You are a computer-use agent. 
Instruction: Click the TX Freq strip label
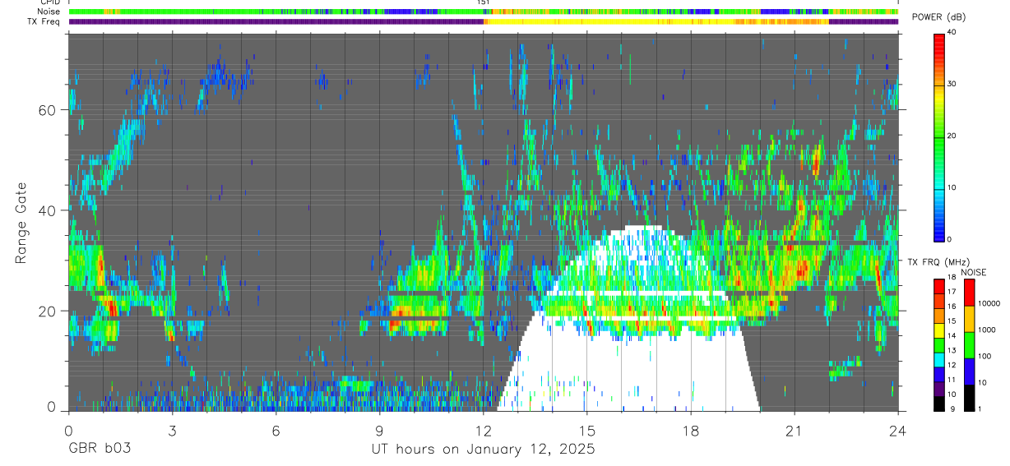[x=44, y=21]
